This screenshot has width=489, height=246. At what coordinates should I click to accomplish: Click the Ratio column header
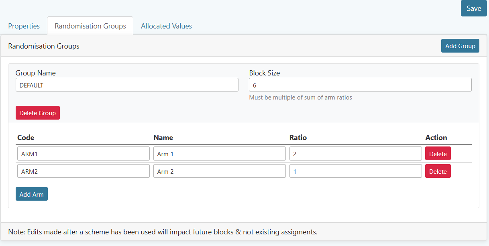(x=298, y=137)
